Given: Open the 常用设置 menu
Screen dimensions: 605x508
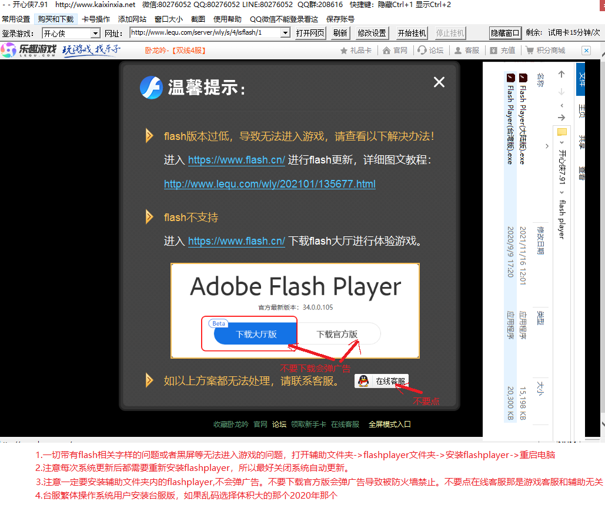Looking at the screenshot, I should (16, 19).
